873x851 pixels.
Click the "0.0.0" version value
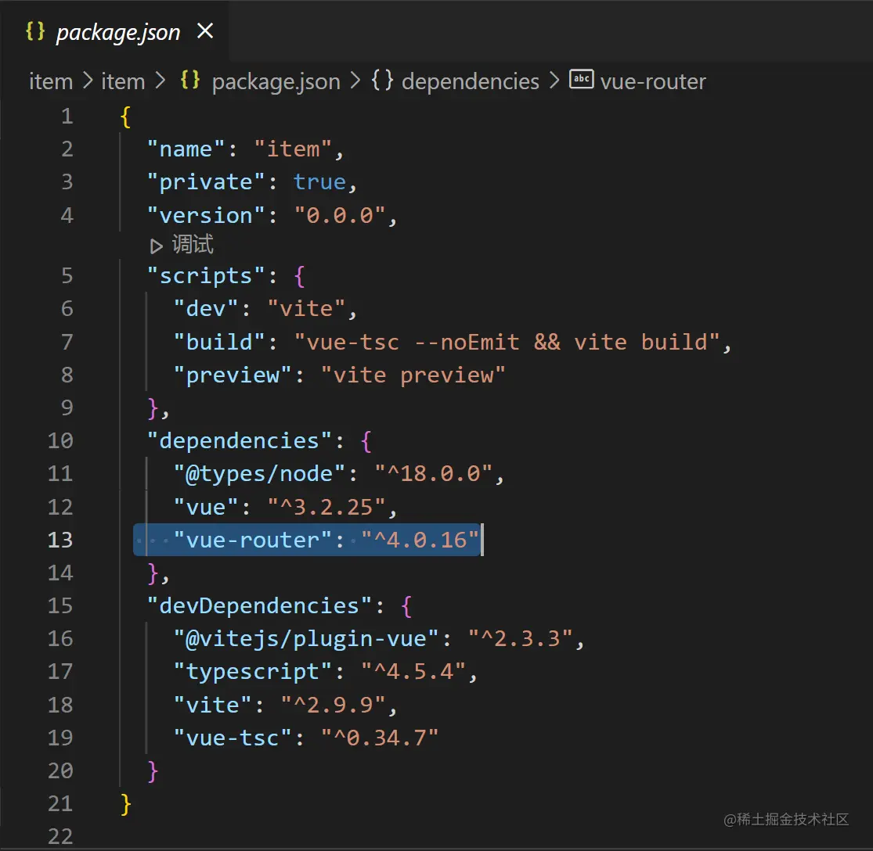(340, 216)
